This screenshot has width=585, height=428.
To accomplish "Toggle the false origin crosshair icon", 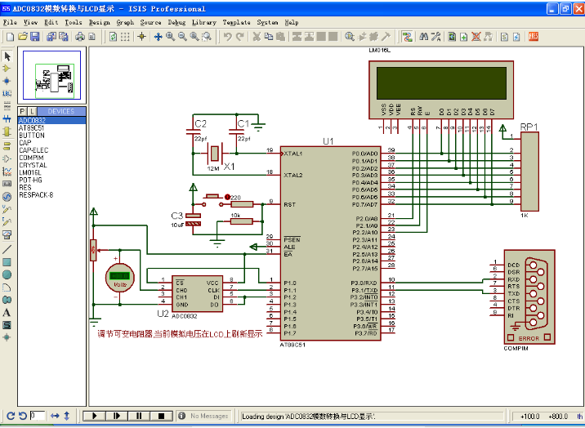I will [x=141, y=37].
